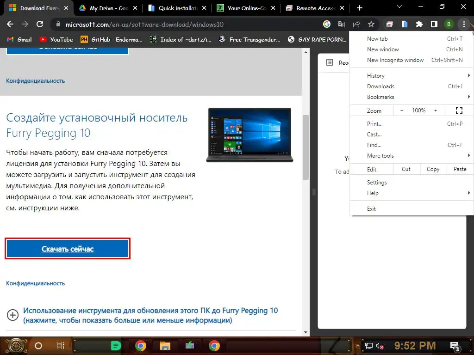Choose Cast... in the menu
Screen dimensions: 474x355
pos(412,135)
